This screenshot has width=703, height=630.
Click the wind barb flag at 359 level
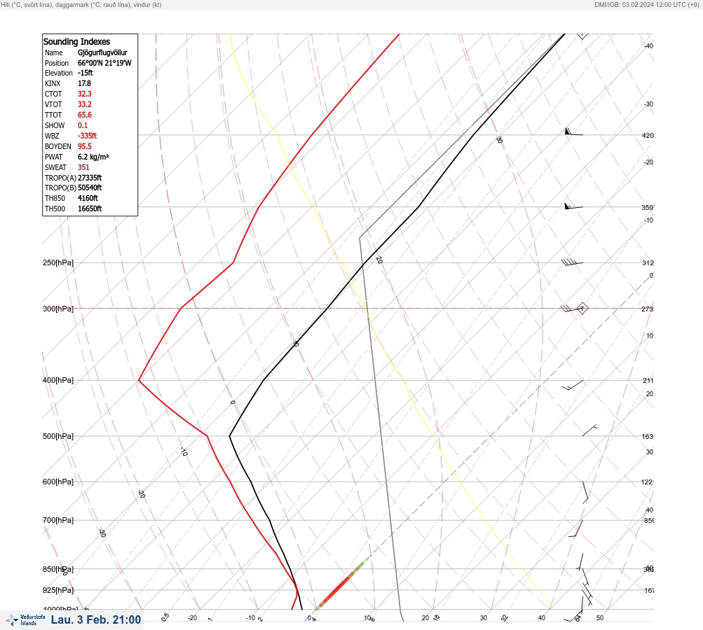click(x=573, y=206)
